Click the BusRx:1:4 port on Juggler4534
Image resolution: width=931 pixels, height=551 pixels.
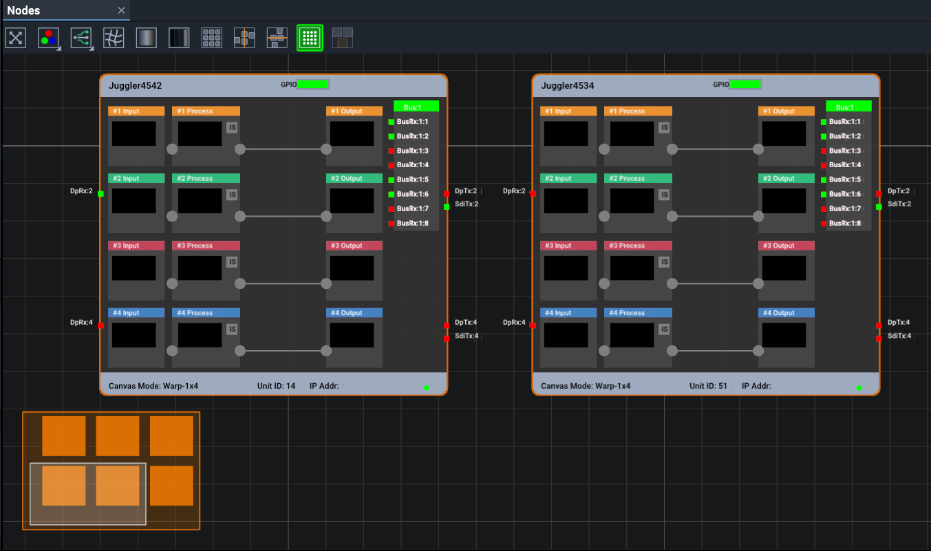[824, 165]
